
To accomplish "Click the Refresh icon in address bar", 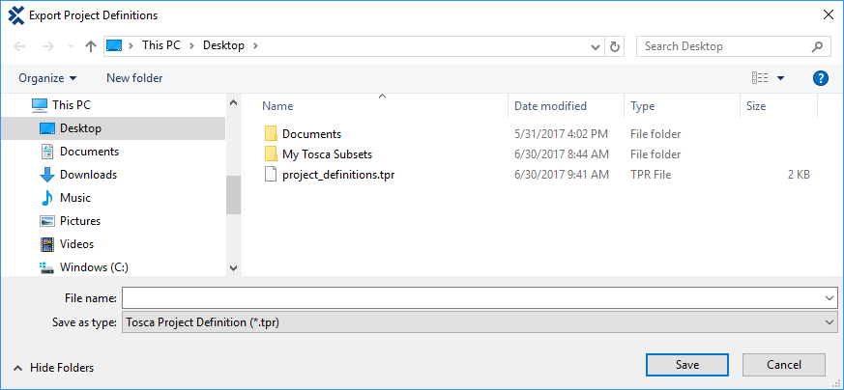I will tap(615, 45).
